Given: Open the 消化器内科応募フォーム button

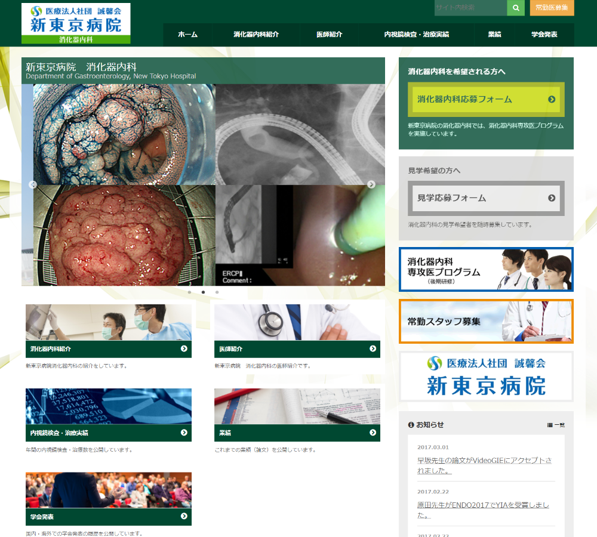Looking at the screenshot, I should pyautogui.click(x=486, y=99).
